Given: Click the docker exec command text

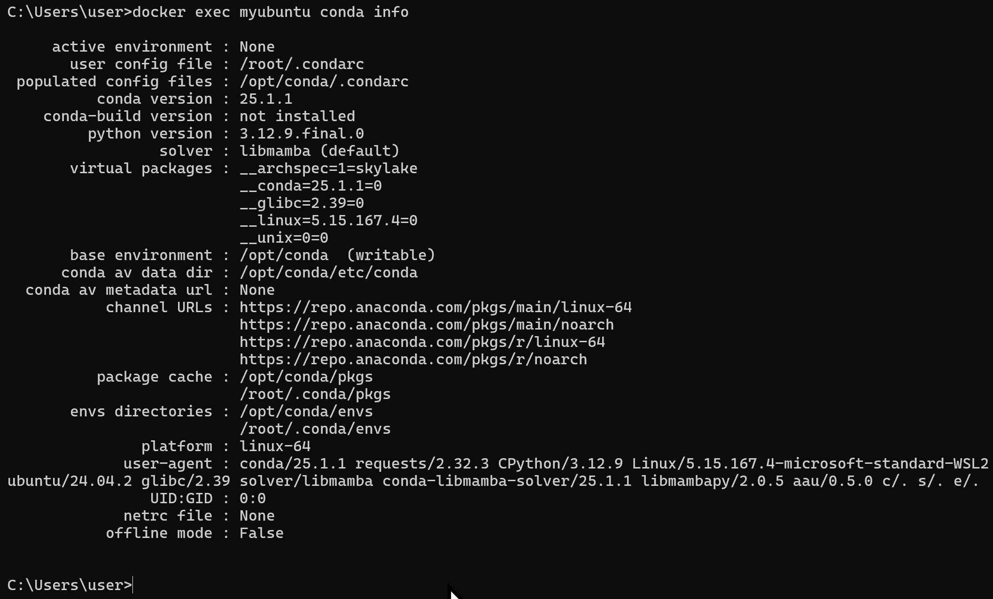Looking at the screenshot, I should (x=271, y=12).
